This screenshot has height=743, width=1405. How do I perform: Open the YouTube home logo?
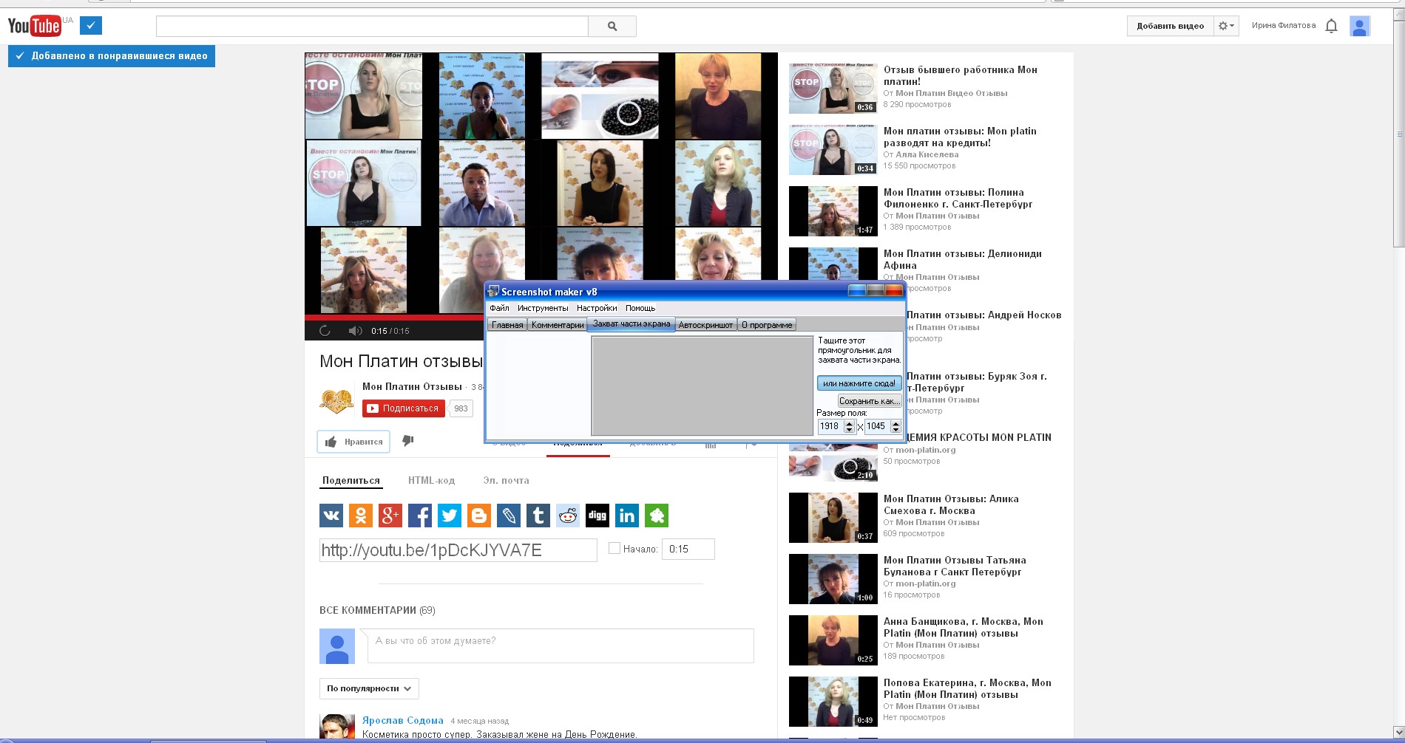(x=34, y=26)
